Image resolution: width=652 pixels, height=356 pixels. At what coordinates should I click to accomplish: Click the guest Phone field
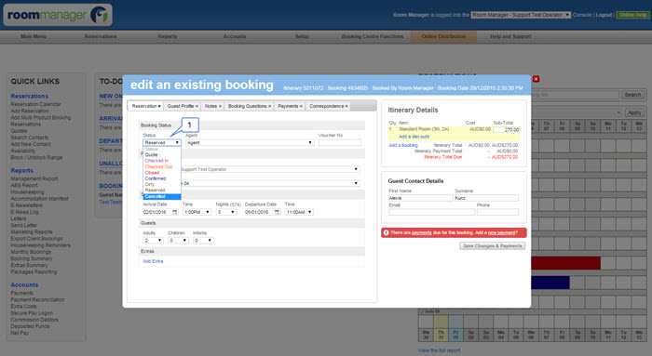pos(497,212)
